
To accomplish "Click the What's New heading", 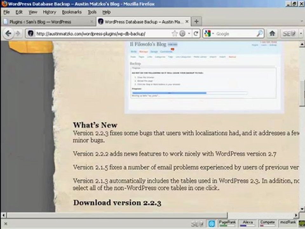I will pyautogui.click(x=95, y=125).
